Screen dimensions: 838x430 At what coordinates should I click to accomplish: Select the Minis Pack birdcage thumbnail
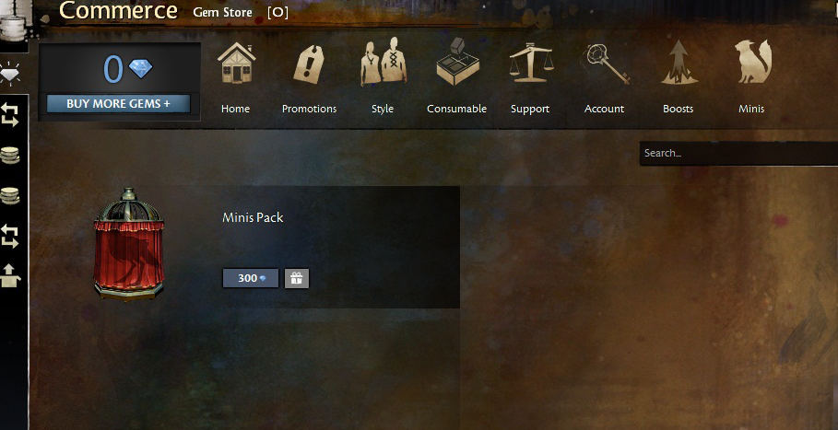tap(129, 244)
